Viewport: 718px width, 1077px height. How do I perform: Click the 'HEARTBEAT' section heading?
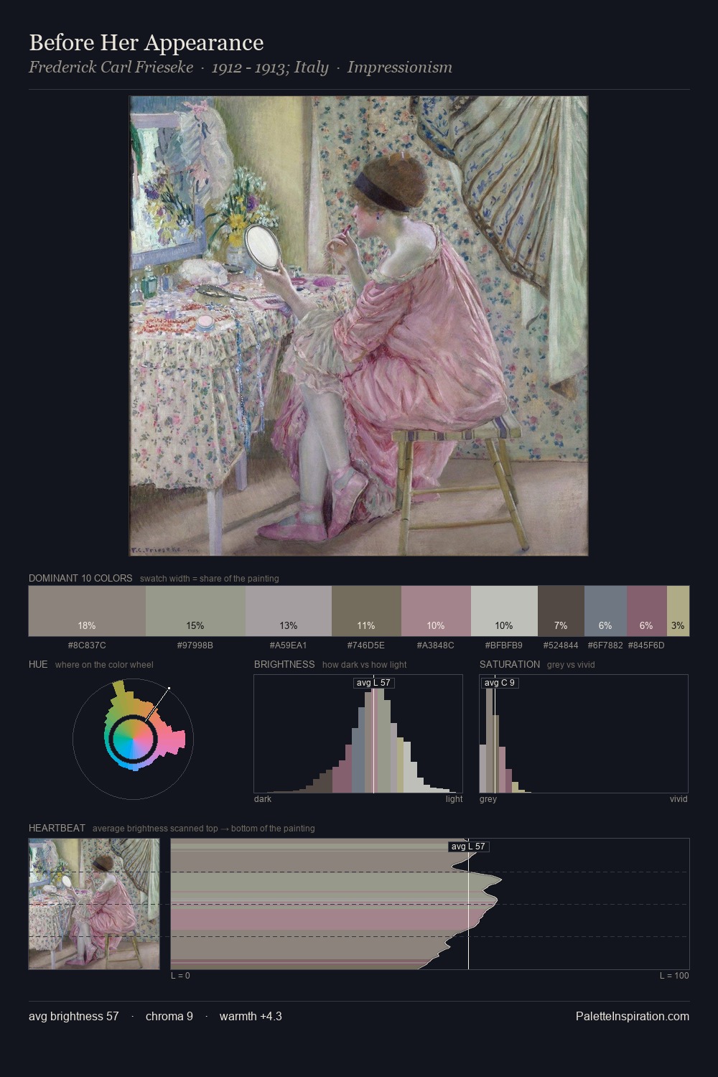coord(57,828)
